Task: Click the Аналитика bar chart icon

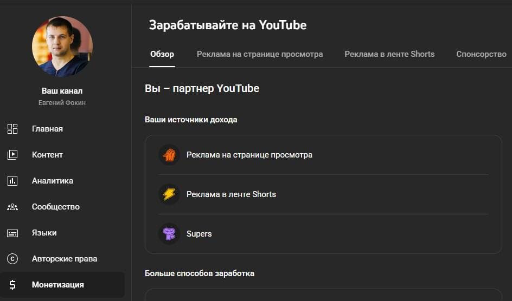Action: click(x=12, y=181)
